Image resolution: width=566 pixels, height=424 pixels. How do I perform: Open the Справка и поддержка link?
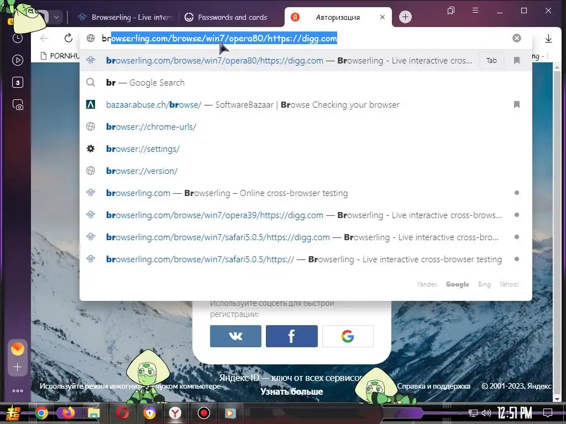(x=433, y=386)
